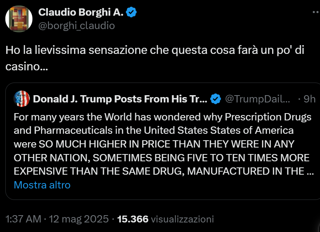Viewport: 320px width, 232px height.
Task: Select the Trump post body text
Action: (161, 144)
